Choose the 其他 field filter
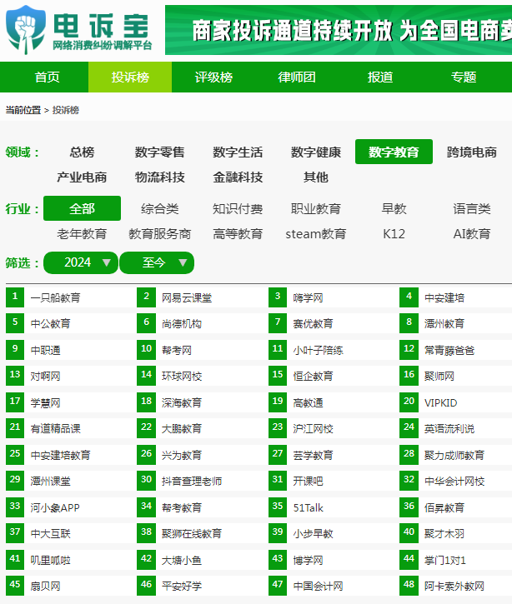512x604 pixels. [x=316, y=177]
